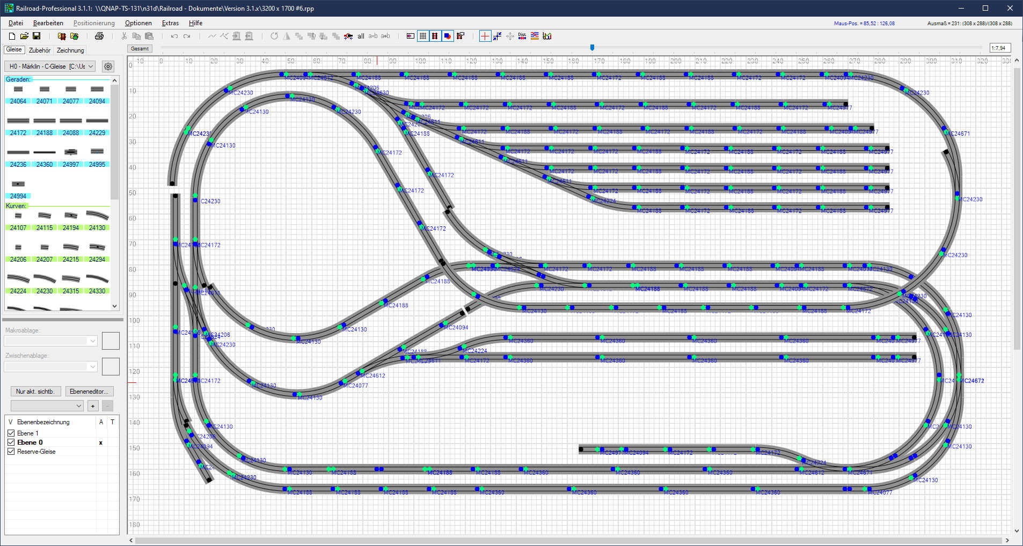1023x546 pixels.
Task: Click the blue zoom slider handle
Action: point(592,48)
